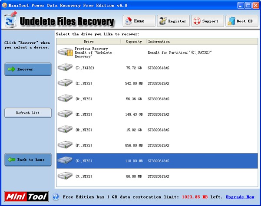Click the 75.72 GB capacity value
The width and height of the screenshot is (261, 206).
point(134,68)
